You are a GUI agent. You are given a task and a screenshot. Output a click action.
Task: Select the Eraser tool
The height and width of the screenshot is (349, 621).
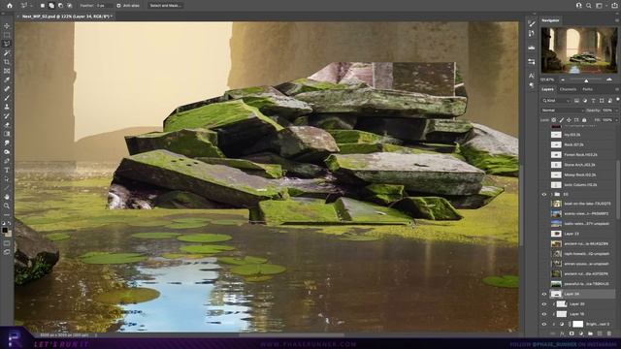pyautogui.click(x=7, y=125)
